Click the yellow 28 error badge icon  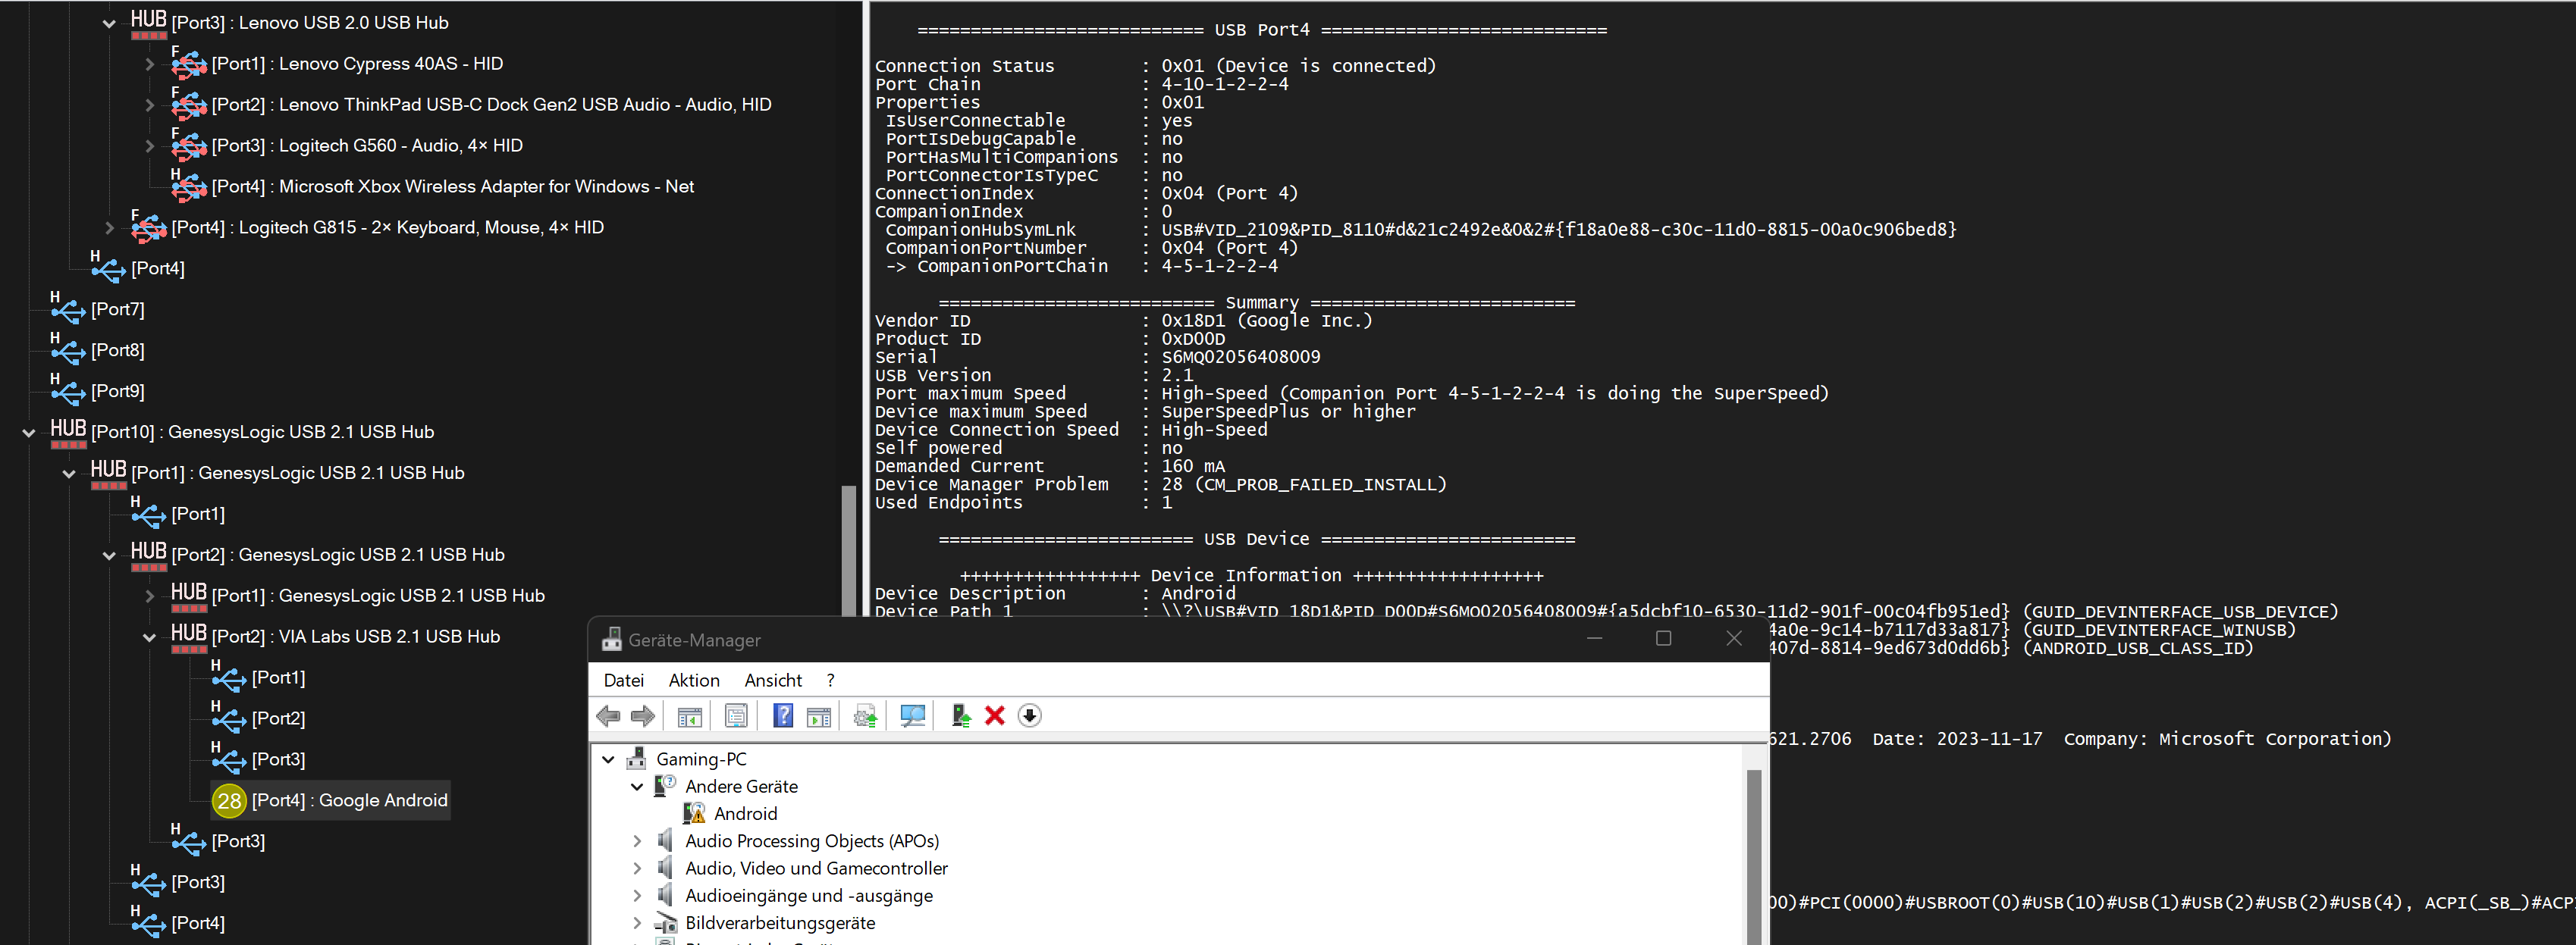click(x=229, y=800)
